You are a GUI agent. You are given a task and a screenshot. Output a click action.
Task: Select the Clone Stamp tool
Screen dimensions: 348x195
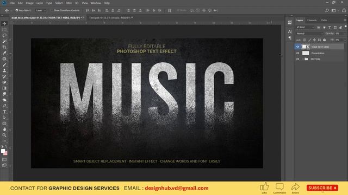(x=4, y=70)
